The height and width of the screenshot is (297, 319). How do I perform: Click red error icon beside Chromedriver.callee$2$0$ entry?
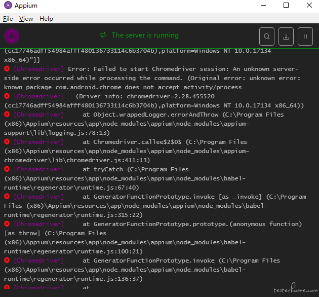click(x=7, y=141)
